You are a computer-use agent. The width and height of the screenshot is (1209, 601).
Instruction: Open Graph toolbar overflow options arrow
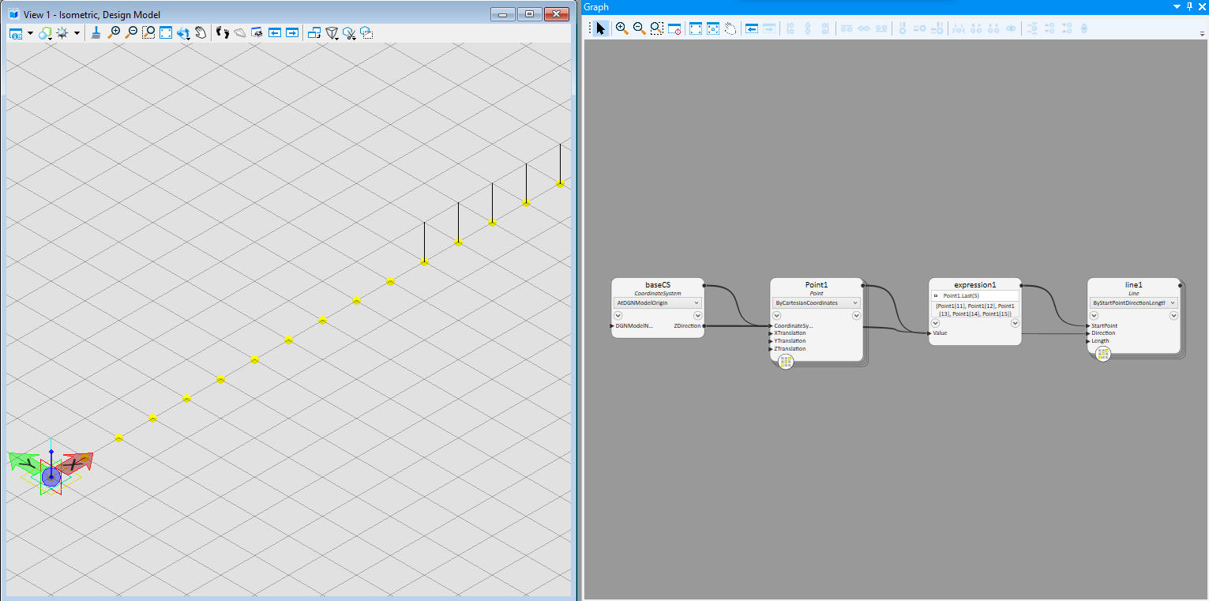click(x=1202, y=34)
